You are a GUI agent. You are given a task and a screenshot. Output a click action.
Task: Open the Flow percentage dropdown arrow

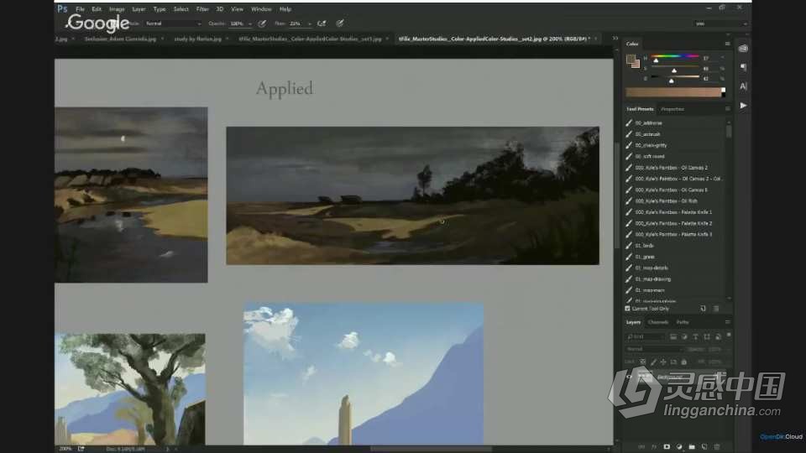click(309, 23)
